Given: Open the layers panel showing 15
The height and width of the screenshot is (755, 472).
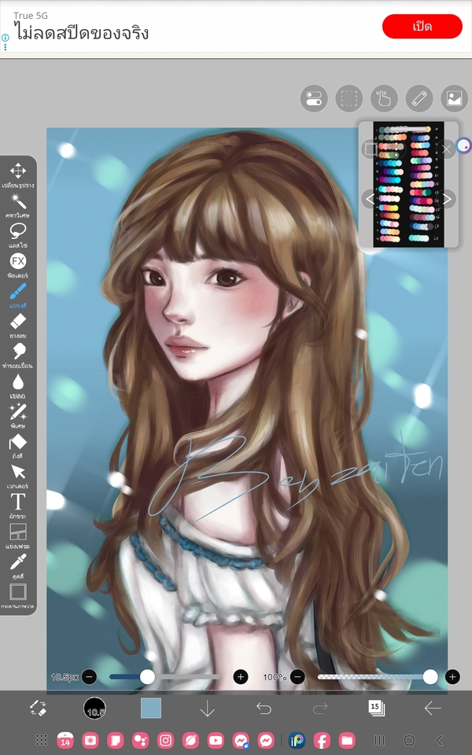Looking at the screenshot, I should pyautogui.click(x=376, y=708).
